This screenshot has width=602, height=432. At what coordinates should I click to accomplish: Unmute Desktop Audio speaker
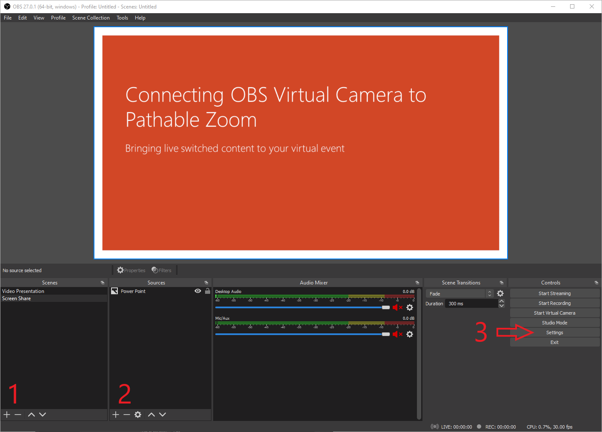coord(397,307)
